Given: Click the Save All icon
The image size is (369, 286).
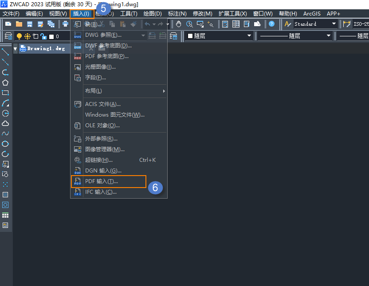Looking at the screenshot, I should [x=51, y=24].
